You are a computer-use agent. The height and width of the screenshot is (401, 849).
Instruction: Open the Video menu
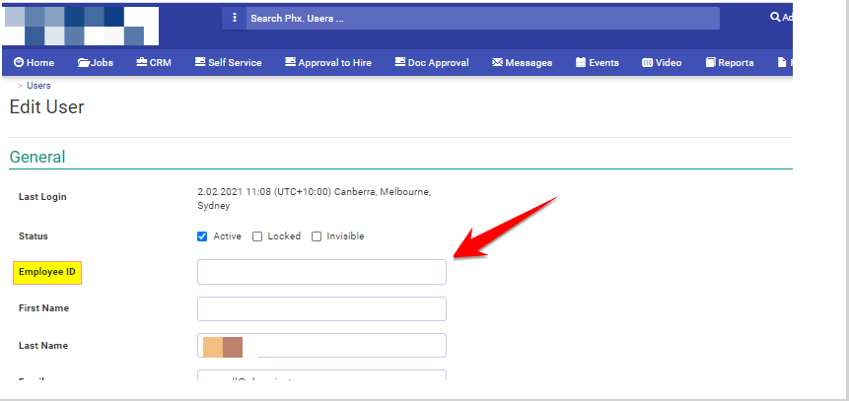(662, 63)
